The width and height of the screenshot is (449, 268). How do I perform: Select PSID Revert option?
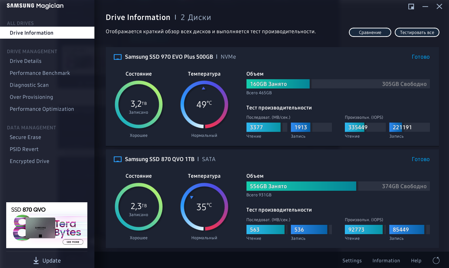pyautogui.click(x=24, y=149)
